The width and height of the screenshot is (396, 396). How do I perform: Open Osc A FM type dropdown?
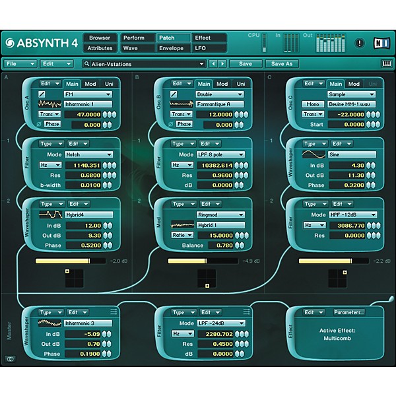click(x=88, y=94)
